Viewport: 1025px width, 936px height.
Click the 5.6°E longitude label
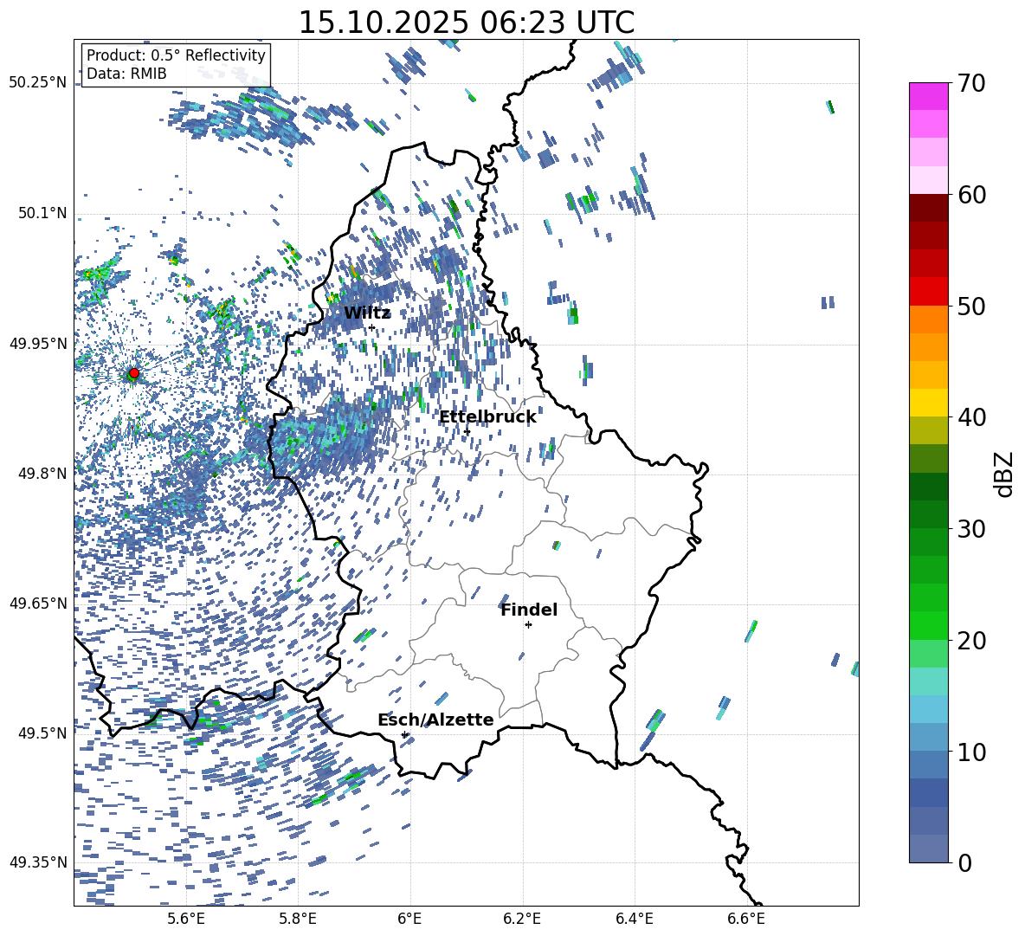(186, 919)
